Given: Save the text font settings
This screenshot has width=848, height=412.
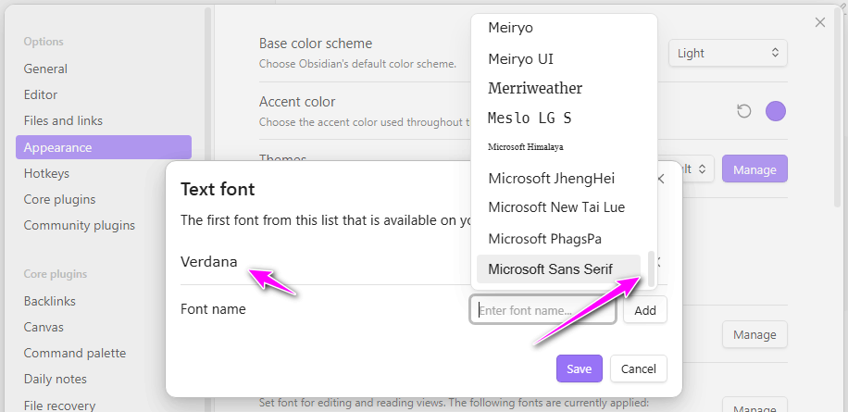Looking at the screenshot, I should pyautogui.click(x=579, y=368).
